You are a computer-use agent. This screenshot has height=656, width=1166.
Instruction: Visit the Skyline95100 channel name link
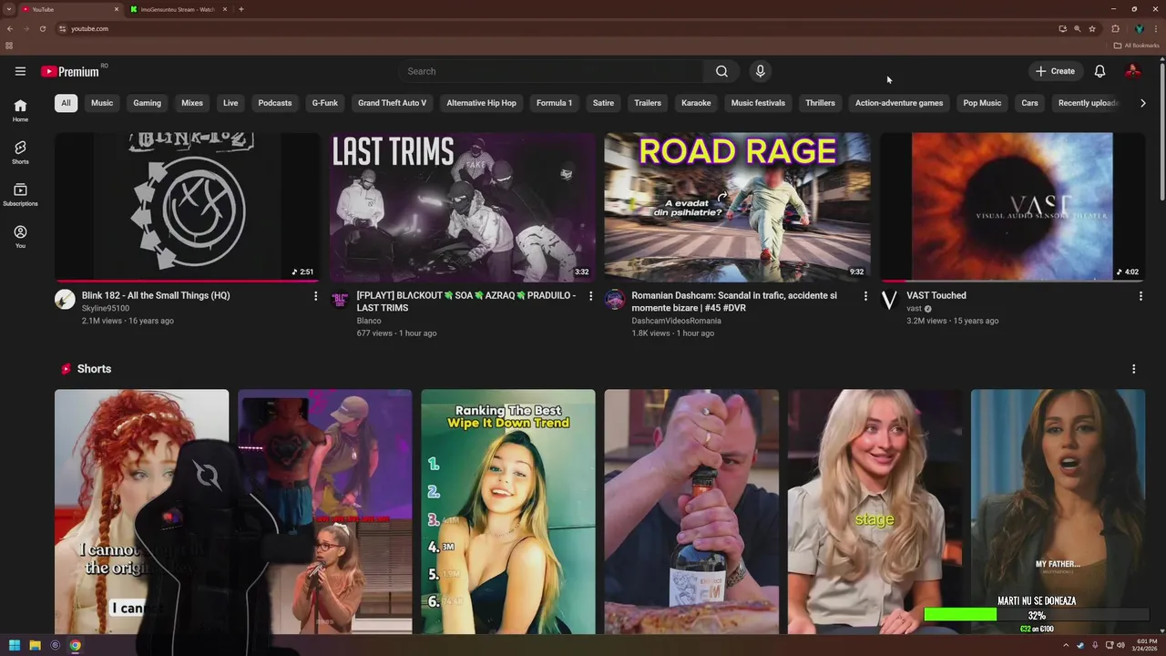tap(106, 308)
